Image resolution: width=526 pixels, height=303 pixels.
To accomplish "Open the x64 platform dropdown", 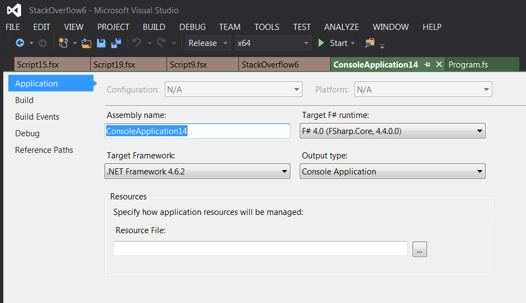I will (273, 43).
